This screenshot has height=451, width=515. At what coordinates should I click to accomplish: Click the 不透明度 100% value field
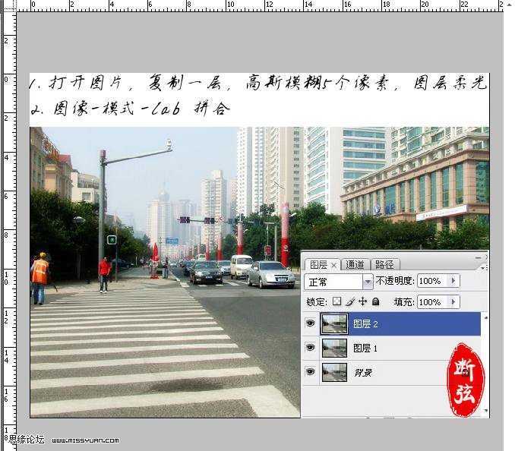(x=432, y=281)
